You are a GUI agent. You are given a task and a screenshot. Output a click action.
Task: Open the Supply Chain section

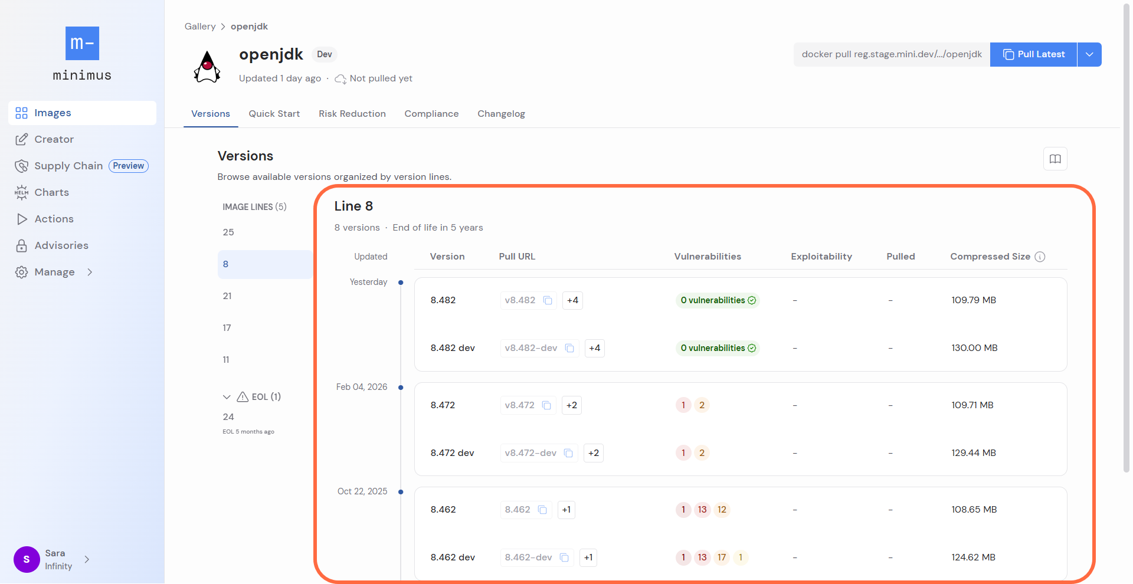(68, 166)
